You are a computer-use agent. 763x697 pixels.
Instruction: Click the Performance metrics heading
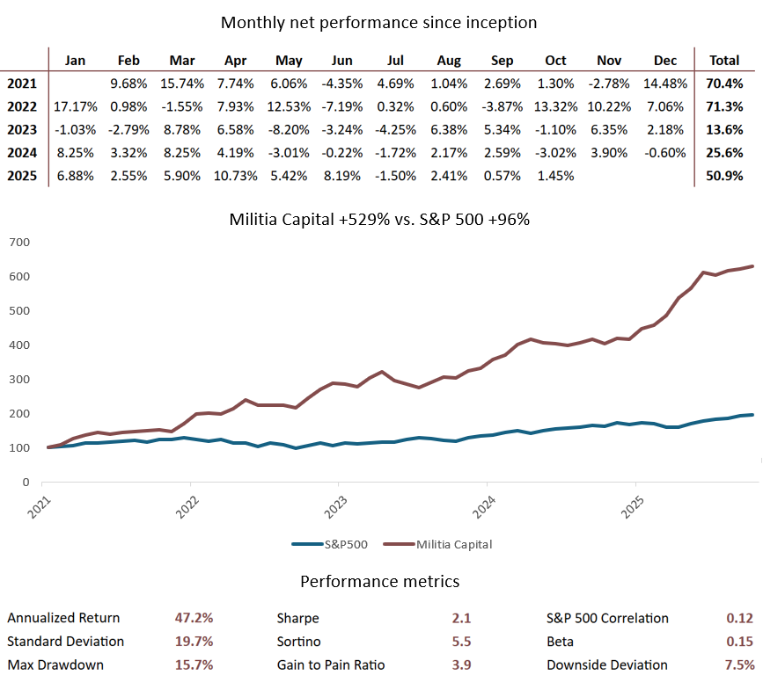tap(380, 581)
